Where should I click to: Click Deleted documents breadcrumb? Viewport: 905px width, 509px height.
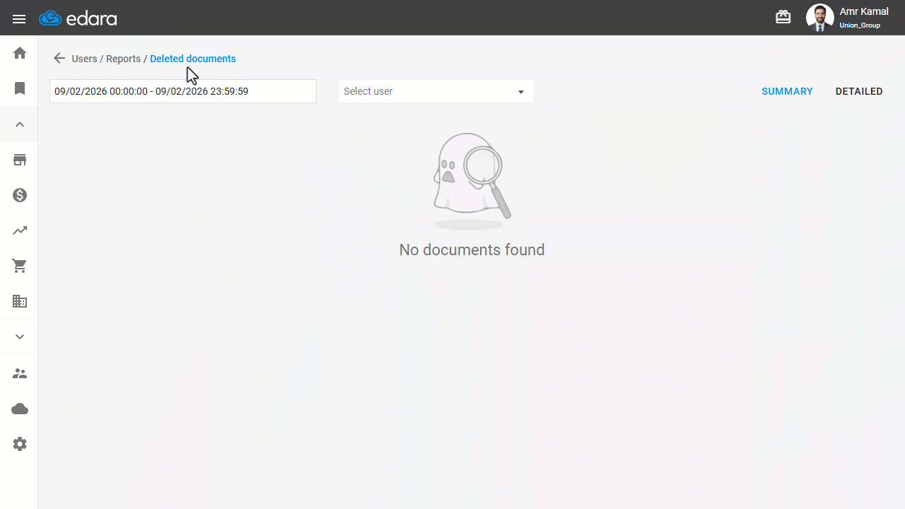click(x=193, y=59)
